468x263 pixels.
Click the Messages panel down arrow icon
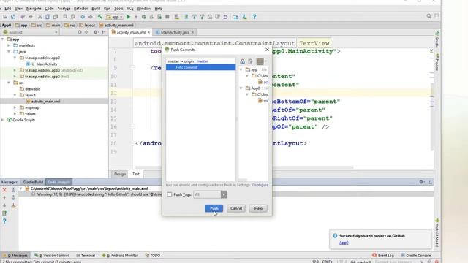(4, 205)
